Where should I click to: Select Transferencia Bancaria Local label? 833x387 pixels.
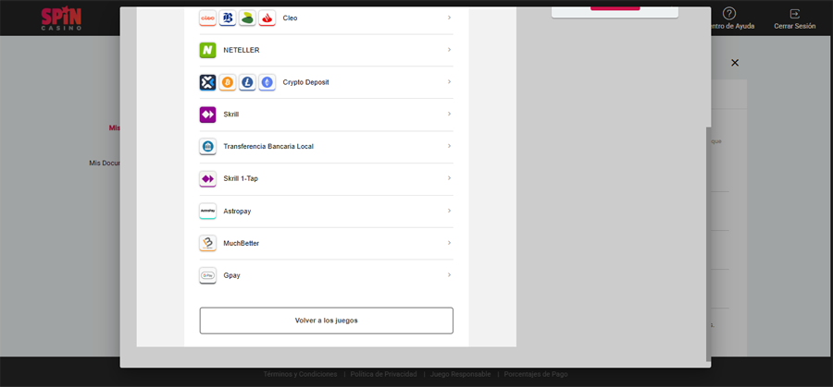[268, 146]
